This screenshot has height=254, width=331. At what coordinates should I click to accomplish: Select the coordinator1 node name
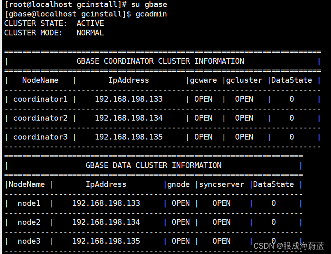click(40, 99)
